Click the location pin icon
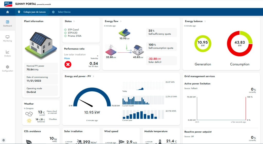The height and width of the screenshot is (144, 263). click(19, 12)
